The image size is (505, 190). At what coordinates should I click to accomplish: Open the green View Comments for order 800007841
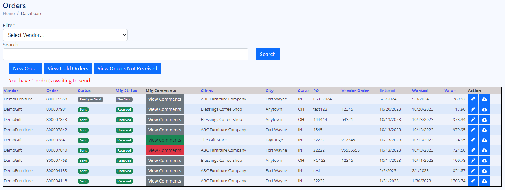point(165,140)
